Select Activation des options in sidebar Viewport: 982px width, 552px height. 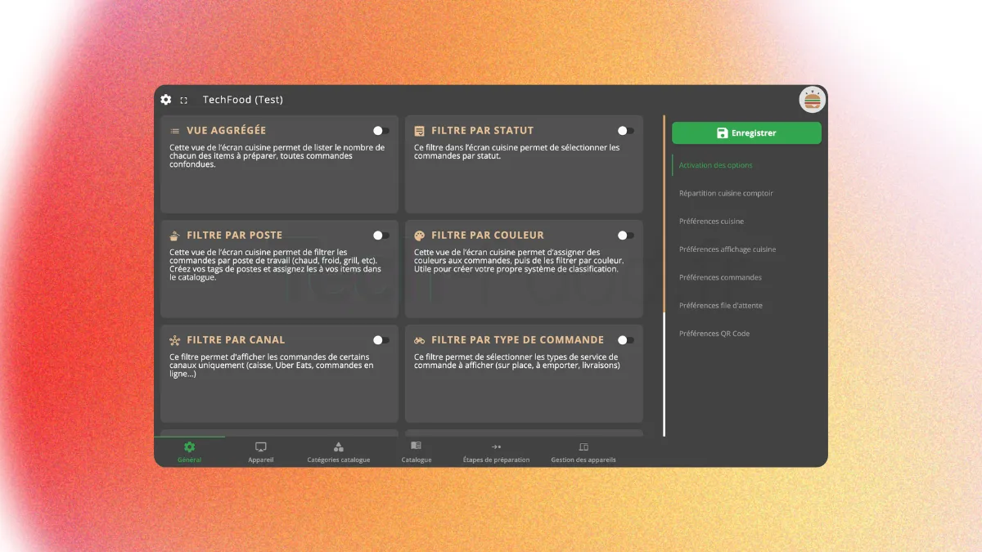coord(715,165)
